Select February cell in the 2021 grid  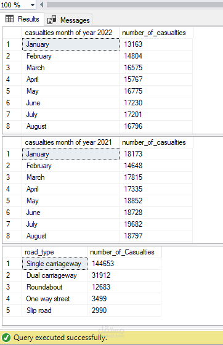coord(70,166)
